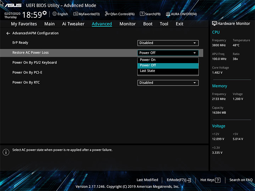The width and height of the screenshot is (255, 191).
Task: Open the Monitor tab
Action: click(127, 24)
